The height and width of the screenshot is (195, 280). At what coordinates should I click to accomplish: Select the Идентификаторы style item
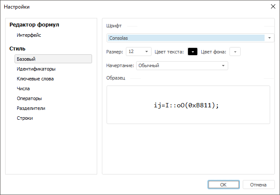(36, 69)
